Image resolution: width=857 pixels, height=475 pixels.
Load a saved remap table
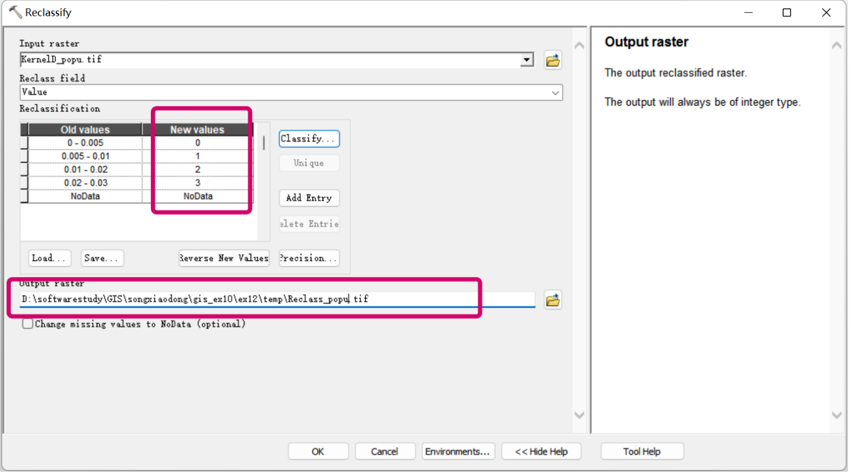click(x=50, y=258)
